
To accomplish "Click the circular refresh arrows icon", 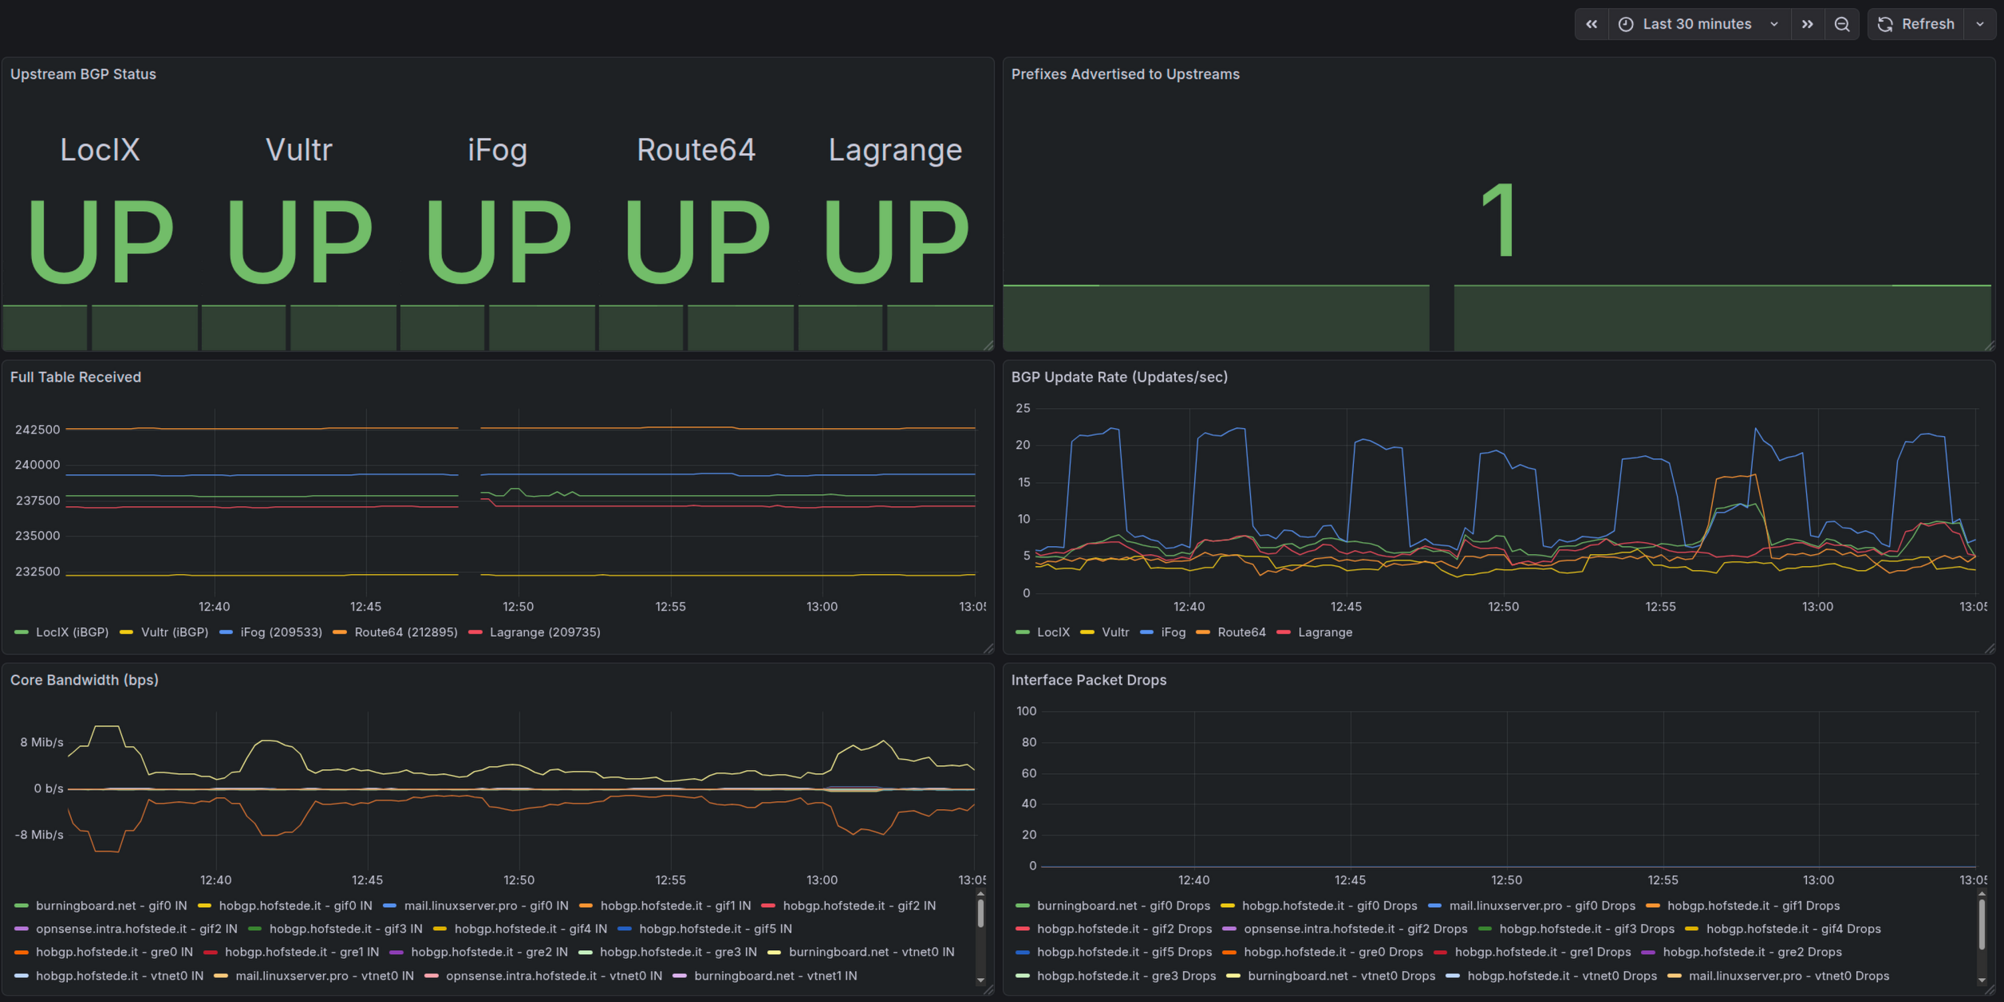I will pyautogui.click(x=1885, y=24).
